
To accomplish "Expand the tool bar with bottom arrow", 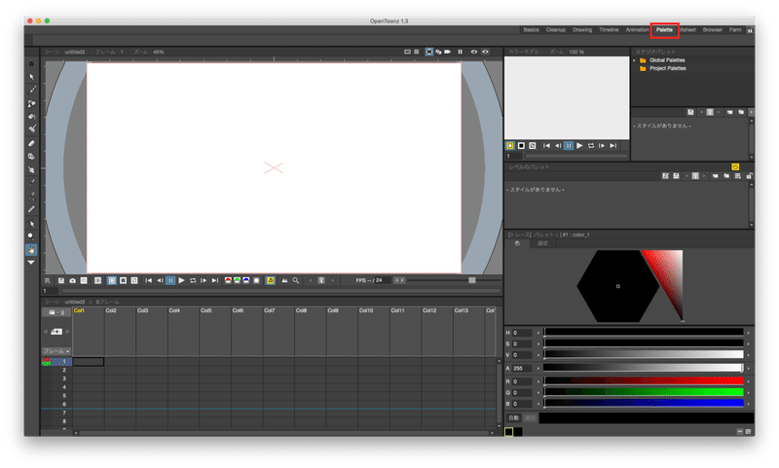I will tap(31, 262).
